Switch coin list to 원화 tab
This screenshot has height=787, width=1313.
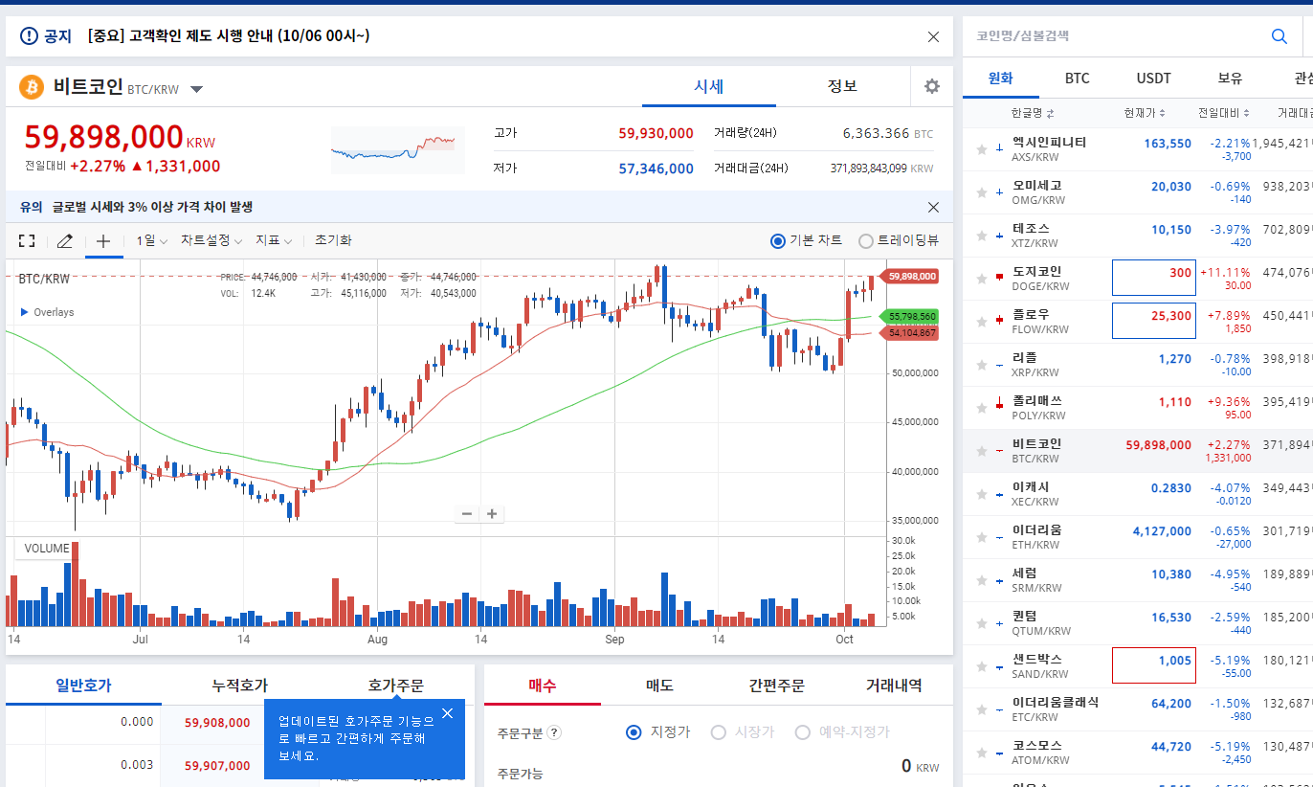coord(1001,79)
